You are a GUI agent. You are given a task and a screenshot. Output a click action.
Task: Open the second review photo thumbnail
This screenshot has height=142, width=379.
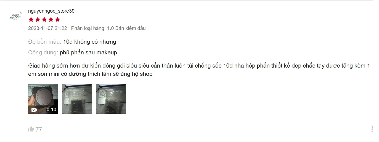point(77,99)
